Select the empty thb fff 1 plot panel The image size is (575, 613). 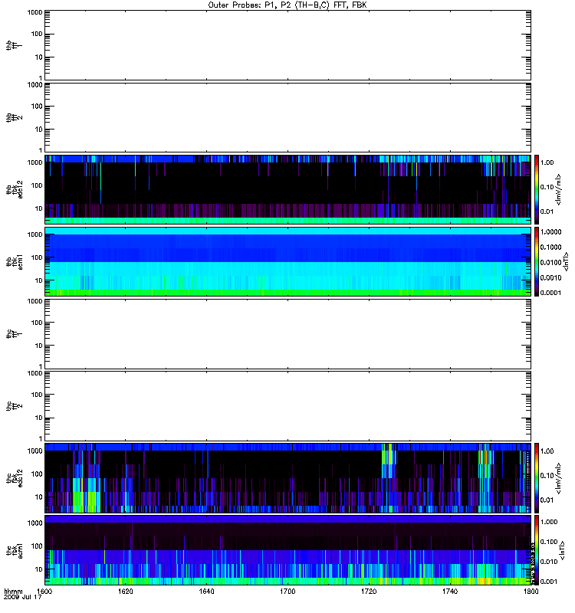(288, 45)
